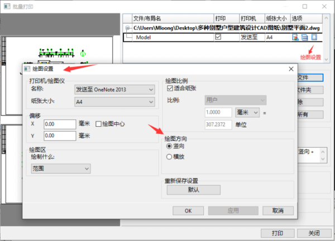Viewport: 335px width, 241px height.
Task: Click the plot settings dialog title icon
Action: click(27, 69)
